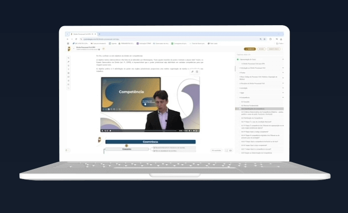Click the top icon in the left sidebar
This screenshot has height=213, width=348.
68,58
